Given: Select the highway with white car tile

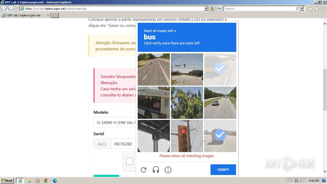Looking at the screenshot, I should pyautogui.click(x=154, y=70).
